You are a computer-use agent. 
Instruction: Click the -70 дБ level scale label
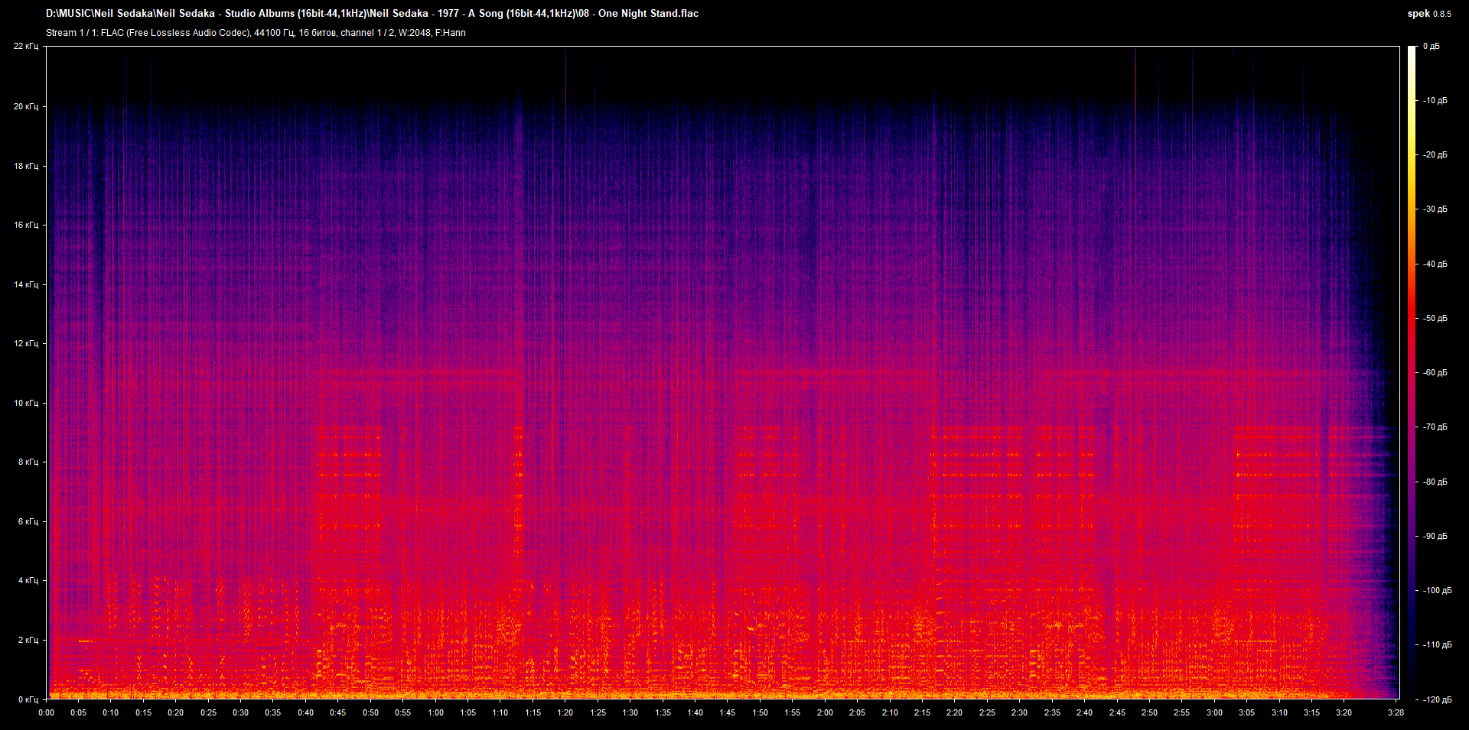tap(1435, 427)
